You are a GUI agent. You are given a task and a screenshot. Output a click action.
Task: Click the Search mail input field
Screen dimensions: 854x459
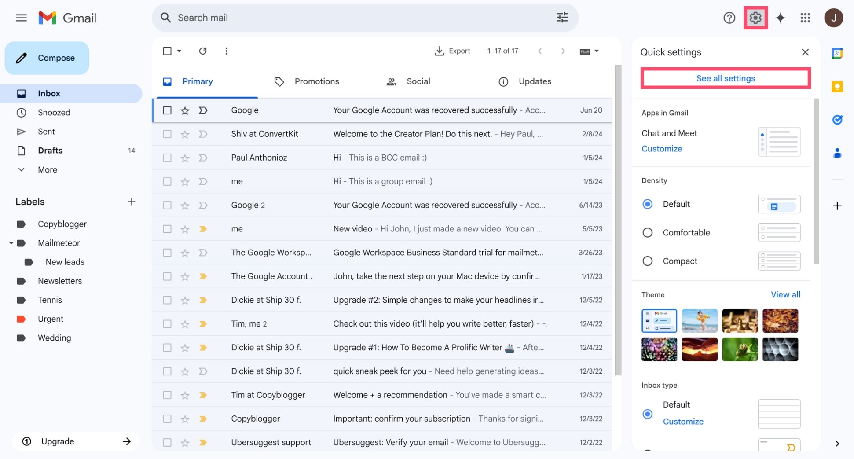click(308, 18)
